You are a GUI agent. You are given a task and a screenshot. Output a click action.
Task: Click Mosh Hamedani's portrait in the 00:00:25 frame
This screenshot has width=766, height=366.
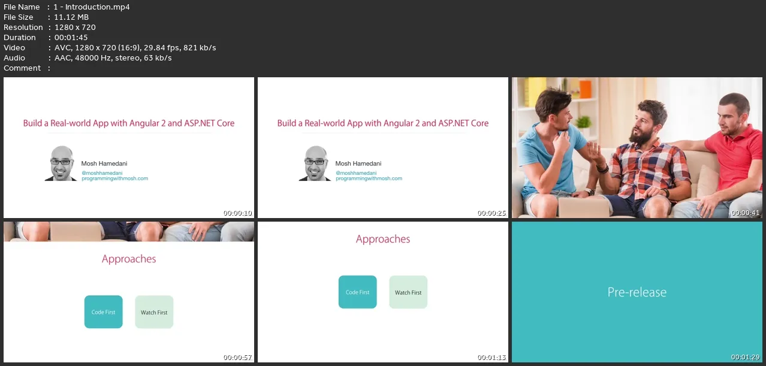tap(315, 163)
